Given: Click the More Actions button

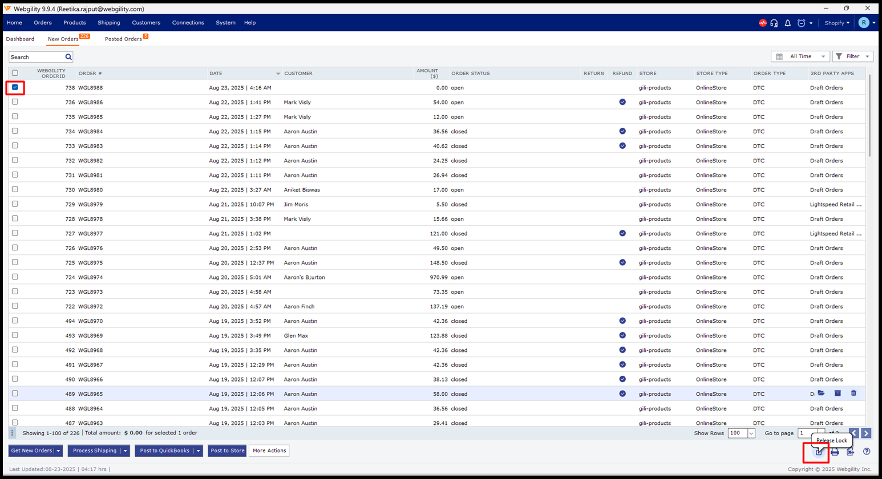Looking at the screenshot, I should [269, 450].
